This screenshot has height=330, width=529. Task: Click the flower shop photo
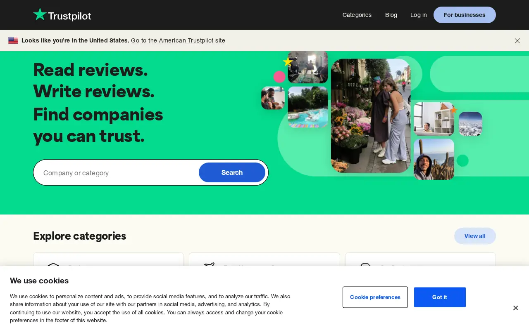[x=371, y=115]
